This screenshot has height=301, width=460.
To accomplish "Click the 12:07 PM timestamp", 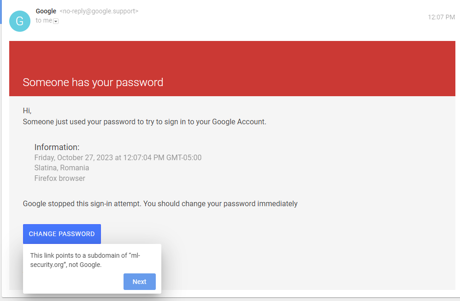I will 441,17.
